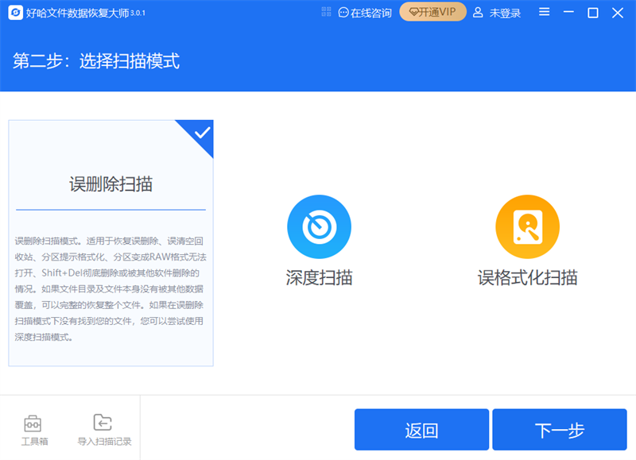Click the 下一步 next button

(560, 429)
